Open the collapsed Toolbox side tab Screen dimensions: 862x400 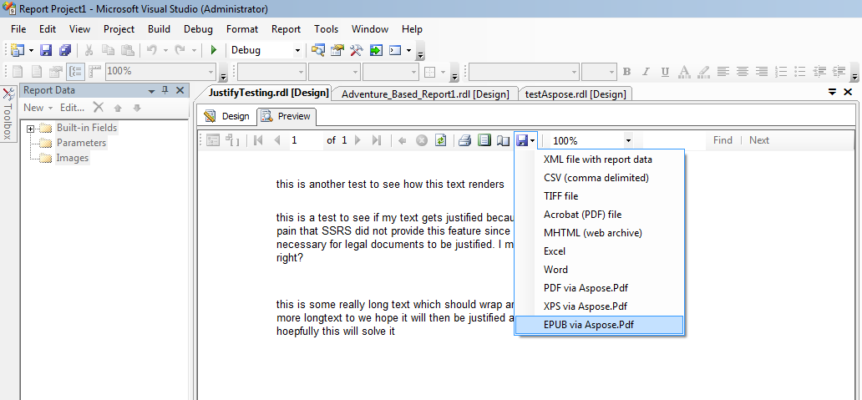coord(8,114)
